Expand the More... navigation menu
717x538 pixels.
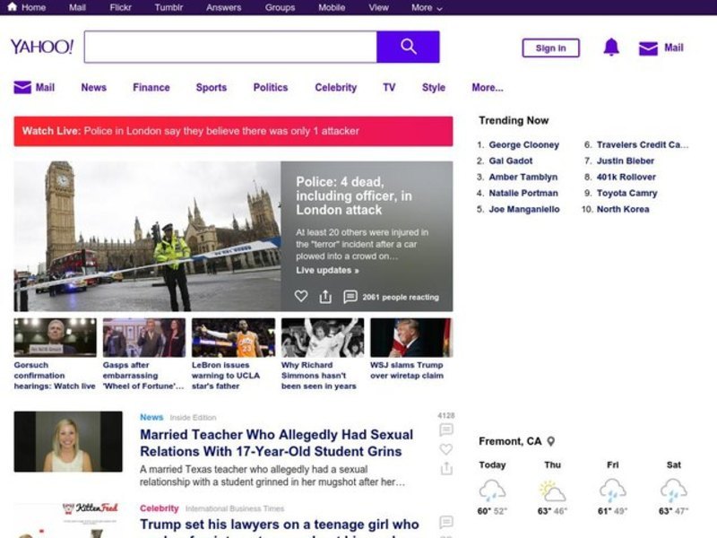point(487,88)
